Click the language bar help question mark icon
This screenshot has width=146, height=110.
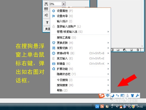(x=107, y=106)
